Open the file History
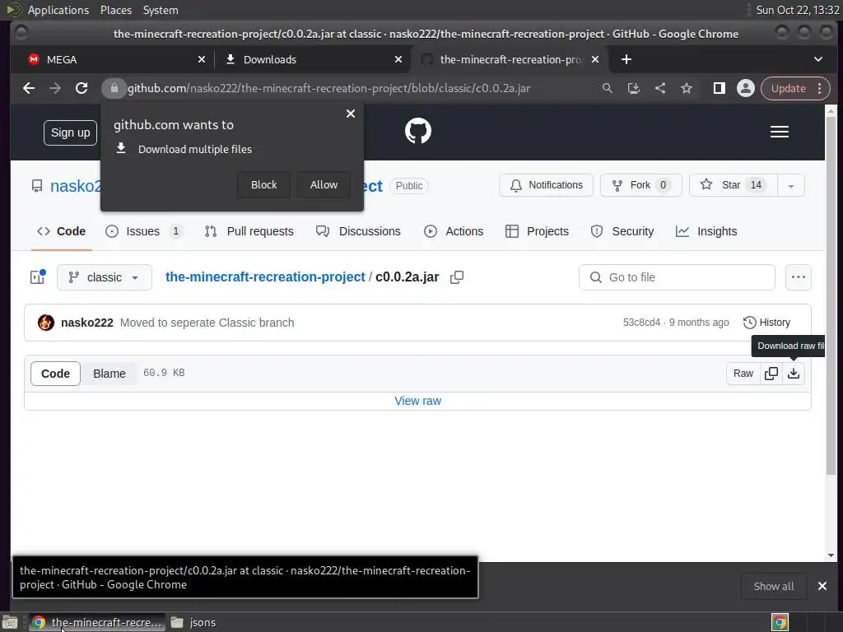This screenshot has height=632, width=843. click(766, 323)
